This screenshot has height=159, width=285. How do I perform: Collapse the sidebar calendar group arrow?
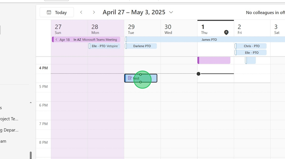31,103
